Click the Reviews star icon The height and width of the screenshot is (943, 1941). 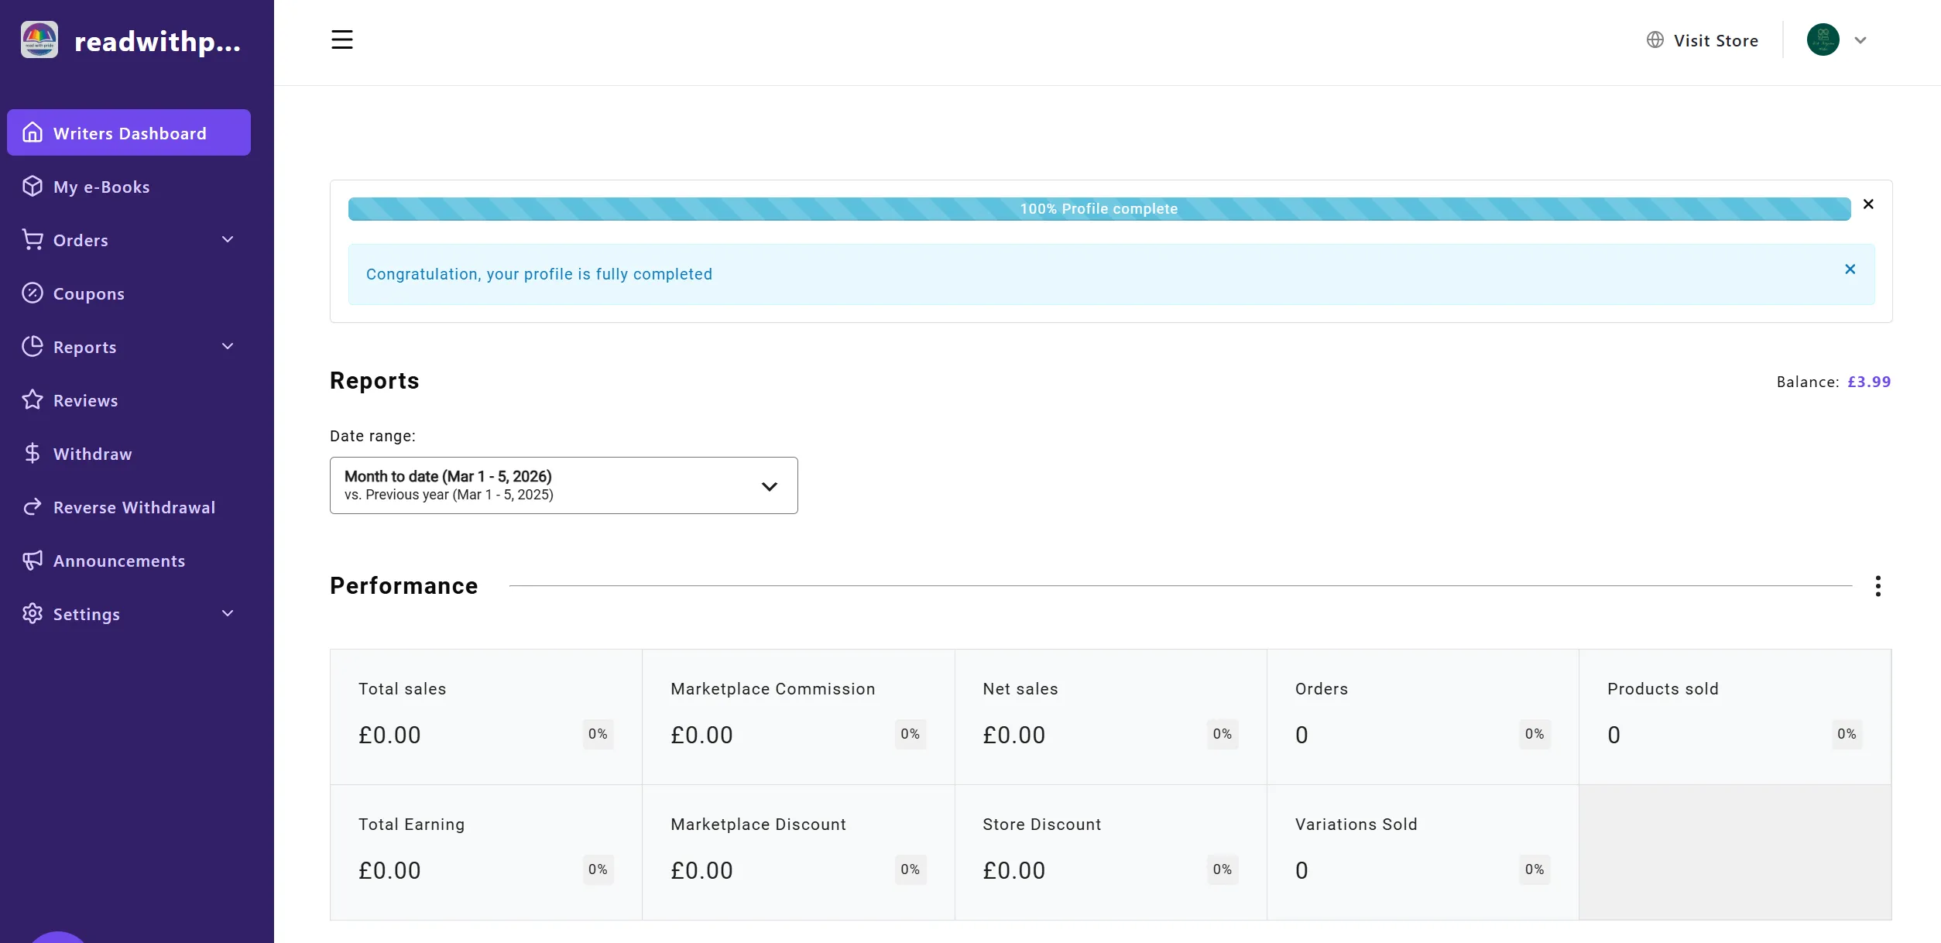click(33, 400)
